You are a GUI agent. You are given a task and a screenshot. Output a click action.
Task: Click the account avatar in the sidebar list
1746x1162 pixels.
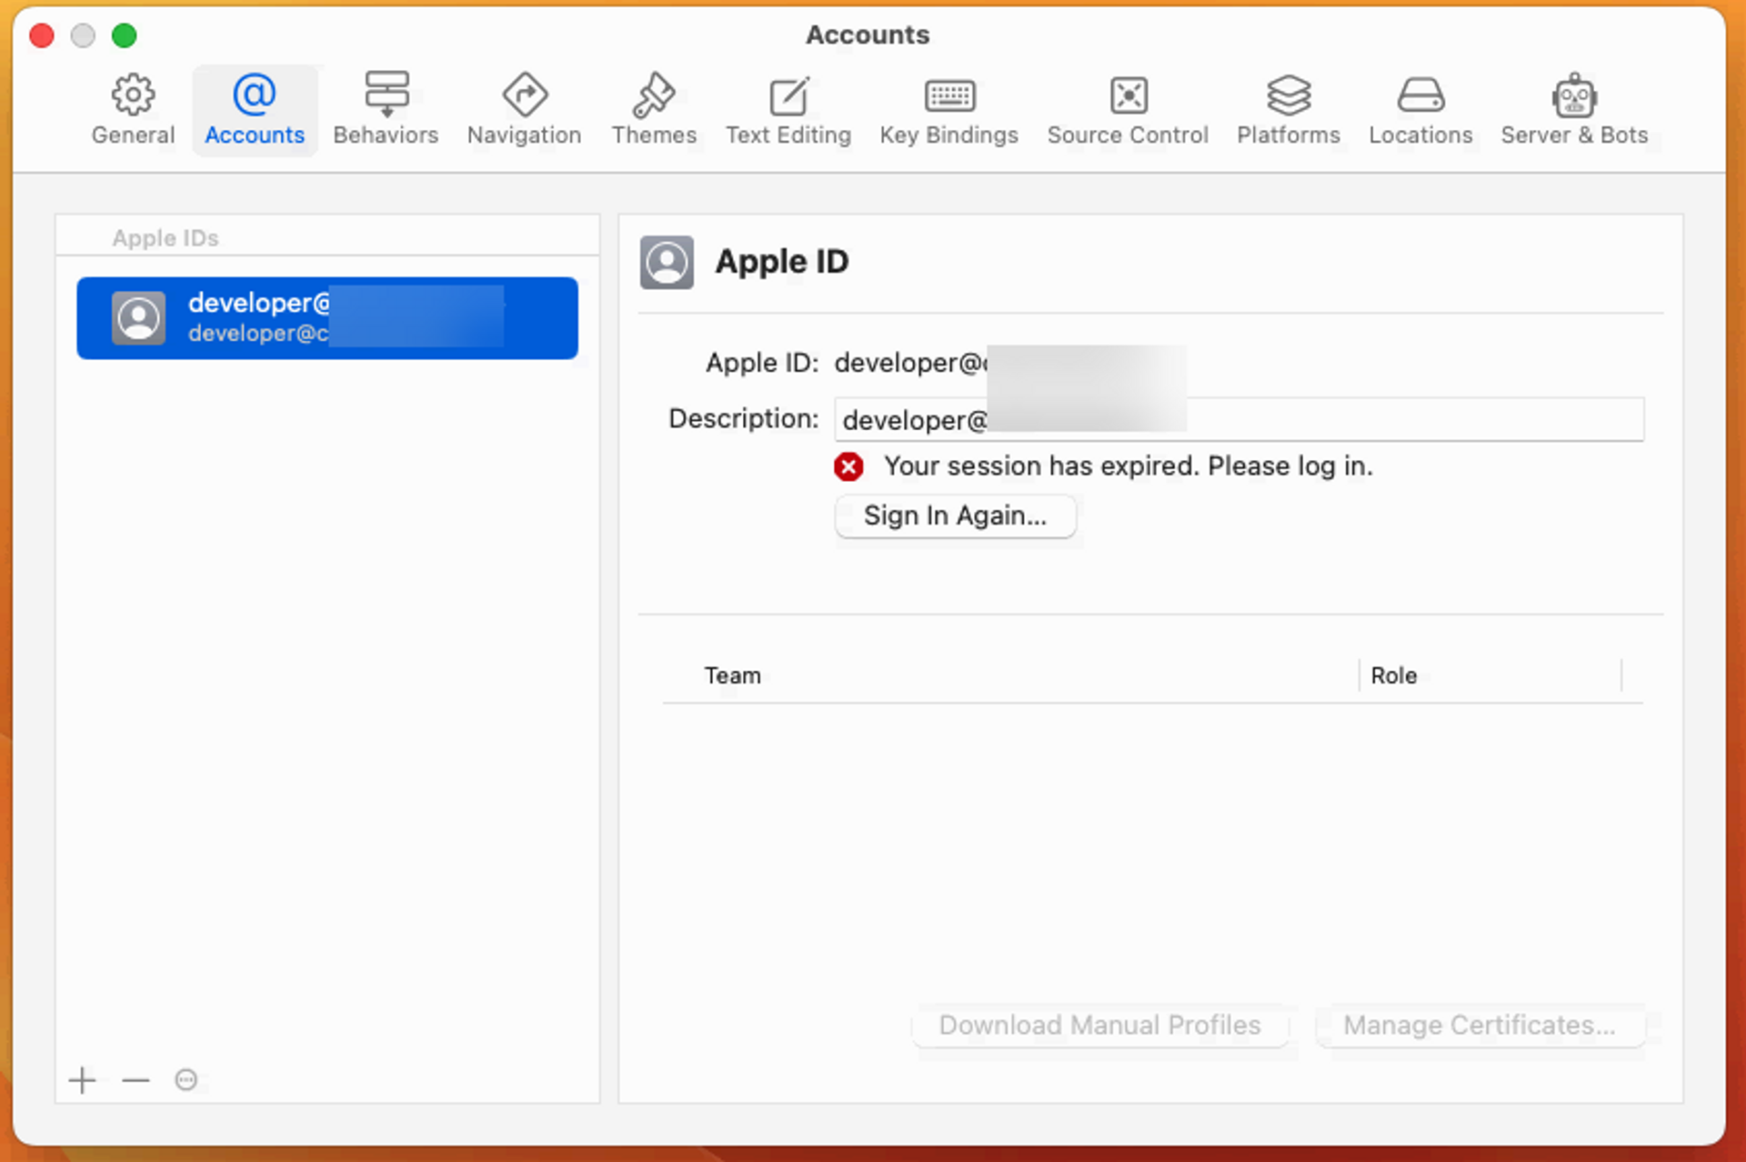click(139, 318)
